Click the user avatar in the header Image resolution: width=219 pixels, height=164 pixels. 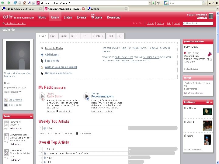[211, 16]
